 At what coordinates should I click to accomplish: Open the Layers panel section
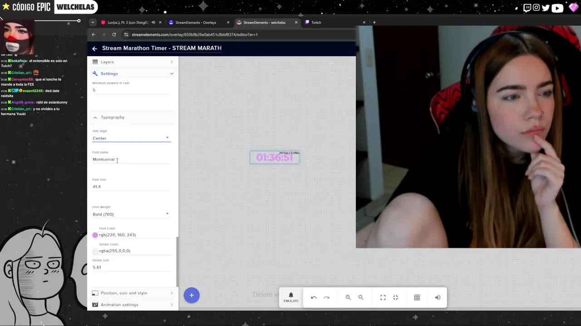click(133, 62)
